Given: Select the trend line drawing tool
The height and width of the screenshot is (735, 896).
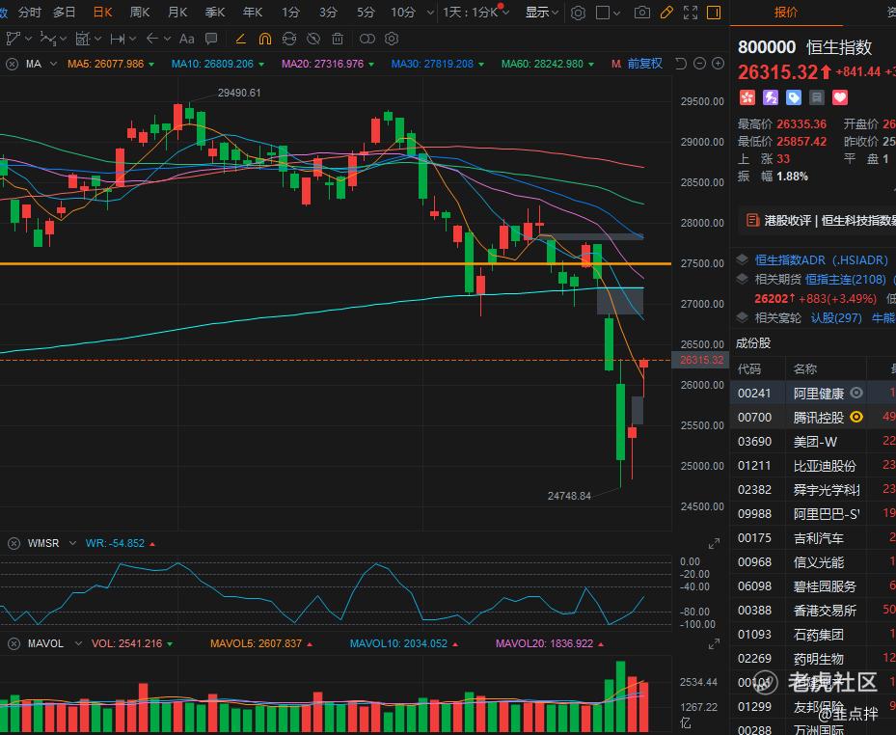Looking at the screenshot, I should [13, 39].
